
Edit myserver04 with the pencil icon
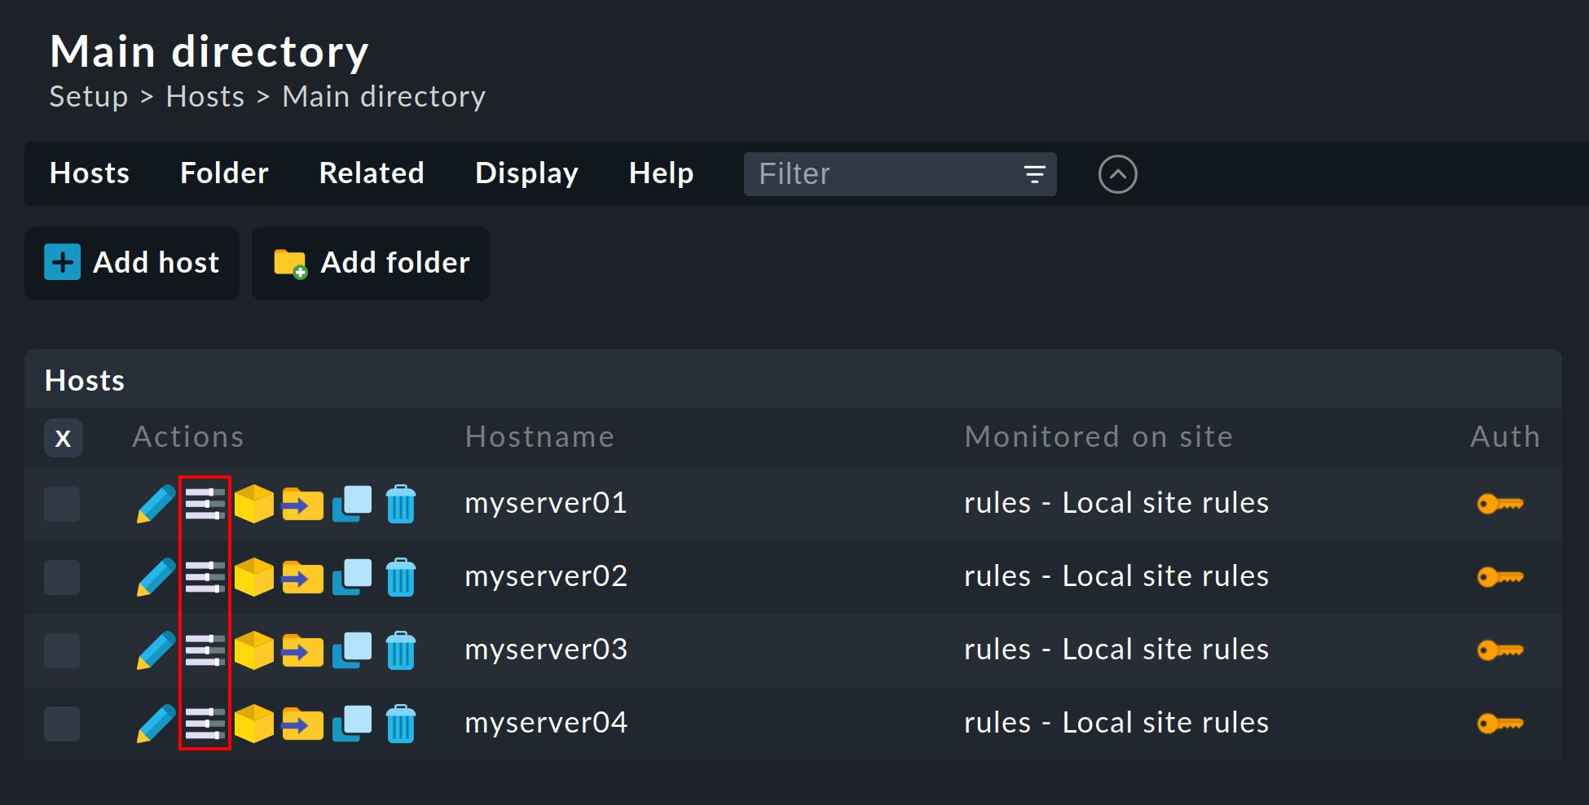155,724
